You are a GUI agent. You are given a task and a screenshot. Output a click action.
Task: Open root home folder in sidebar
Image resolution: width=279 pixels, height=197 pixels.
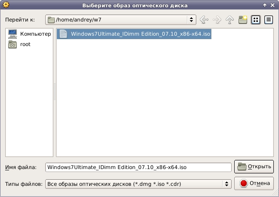point(19,44)
